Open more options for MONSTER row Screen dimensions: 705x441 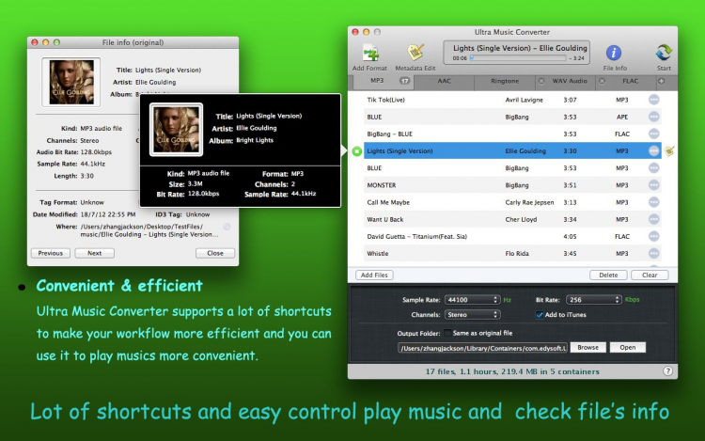[x=653, y=185]
